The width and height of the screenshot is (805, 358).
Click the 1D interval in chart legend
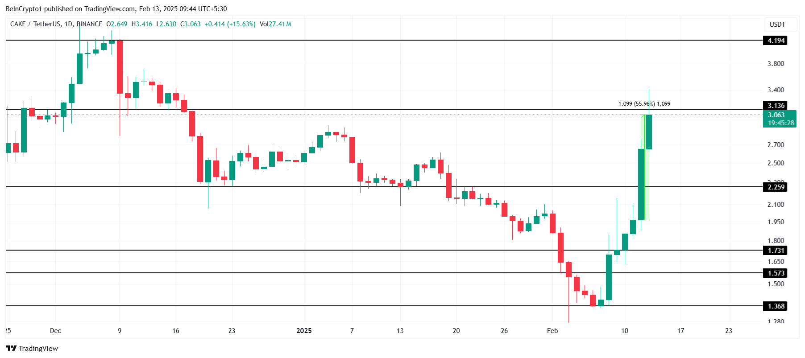69,24
